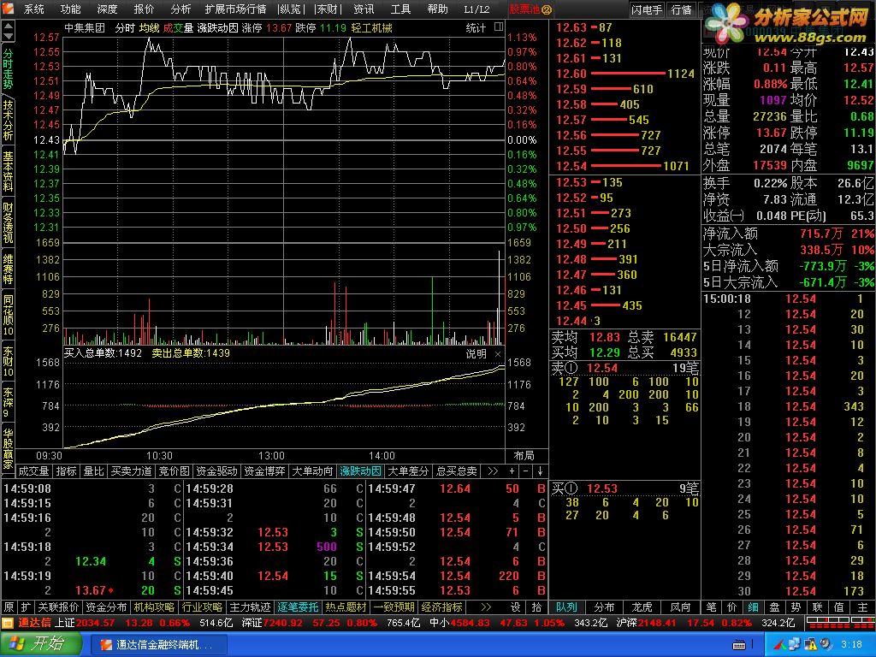
Task: Click the panel layout icon beside 统计
Action: (499, 27)
